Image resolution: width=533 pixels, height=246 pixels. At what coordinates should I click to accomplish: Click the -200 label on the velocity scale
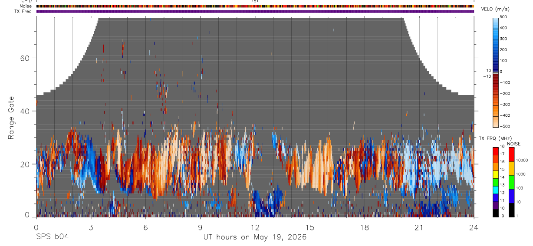pos(506,94)
